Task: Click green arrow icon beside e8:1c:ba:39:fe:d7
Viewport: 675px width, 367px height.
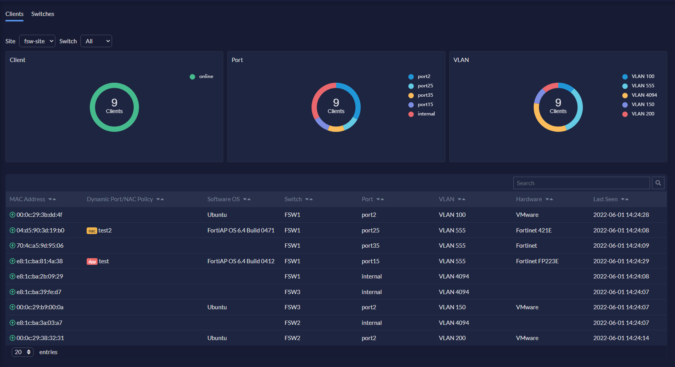Action: [11, 292]
